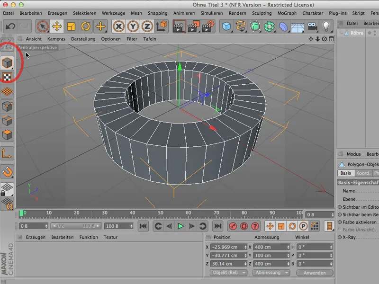Open the Darstellung viewport menu
The height and width of the screenshot is (284, 379).
(x=83, y=39)
